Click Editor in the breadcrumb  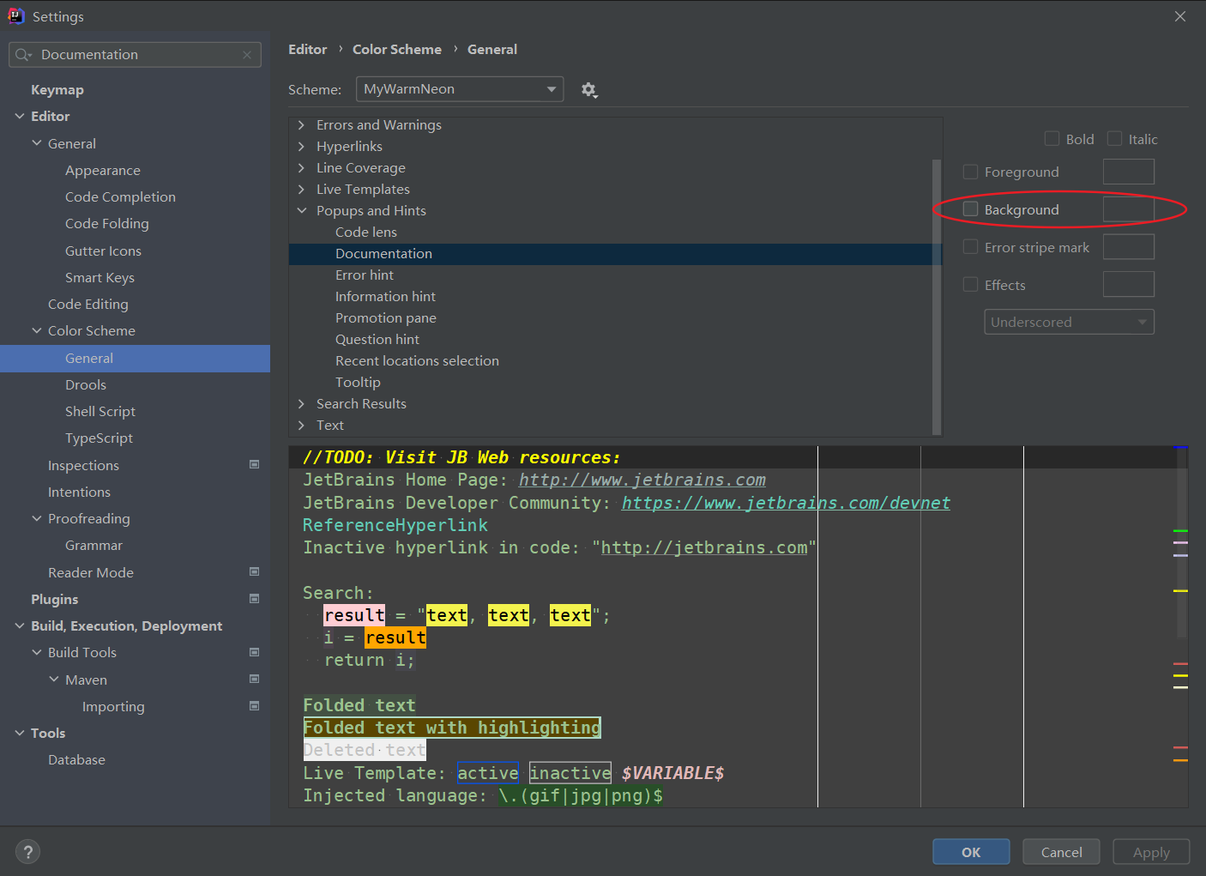coord(307,50)
